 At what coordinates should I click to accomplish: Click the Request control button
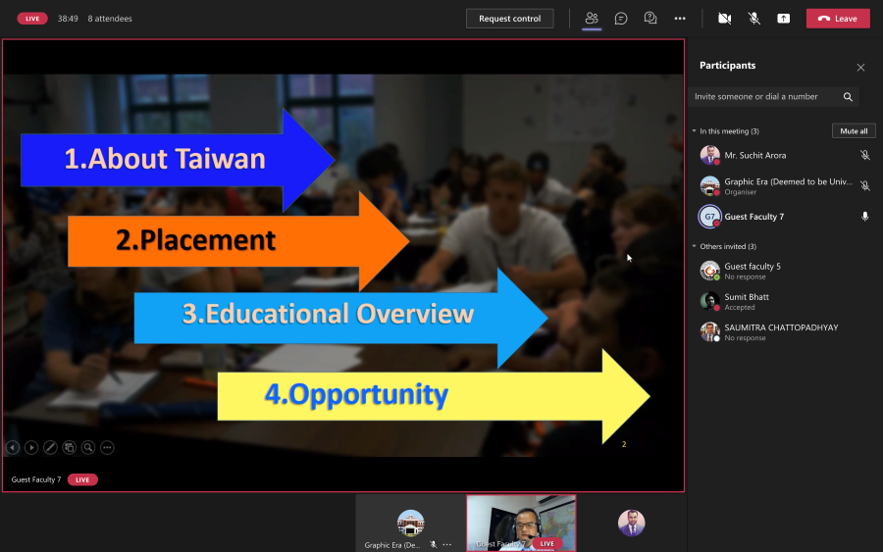[509, 19]
